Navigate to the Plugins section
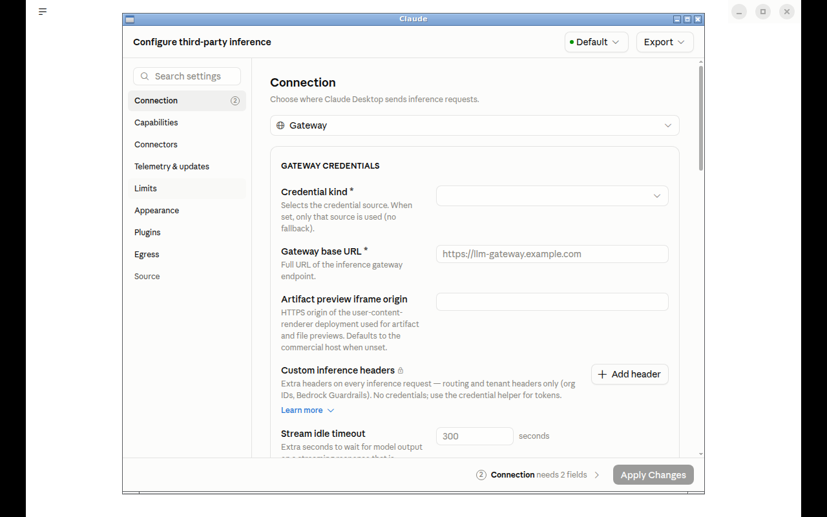The height and width of the screenshot is (517, 827). click(x=187, y=233)
